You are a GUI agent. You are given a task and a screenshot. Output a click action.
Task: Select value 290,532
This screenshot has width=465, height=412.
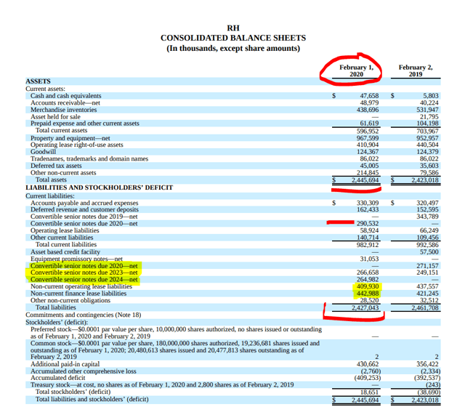click(368, 223)
